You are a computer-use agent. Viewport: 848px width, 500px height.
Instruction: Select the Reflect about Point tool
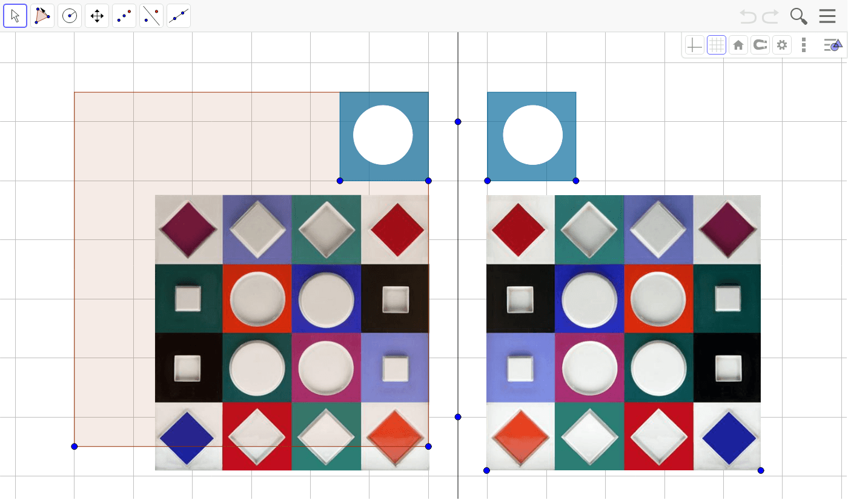[x=124, y=16]
